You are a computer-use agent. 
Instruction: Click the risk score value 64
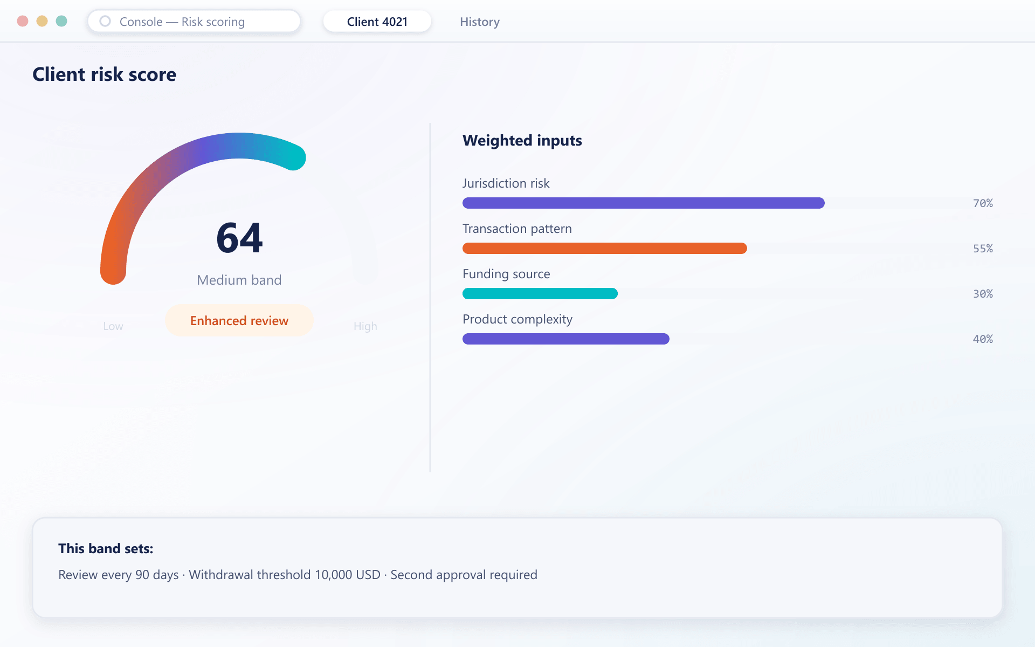(x=239, y=238)
